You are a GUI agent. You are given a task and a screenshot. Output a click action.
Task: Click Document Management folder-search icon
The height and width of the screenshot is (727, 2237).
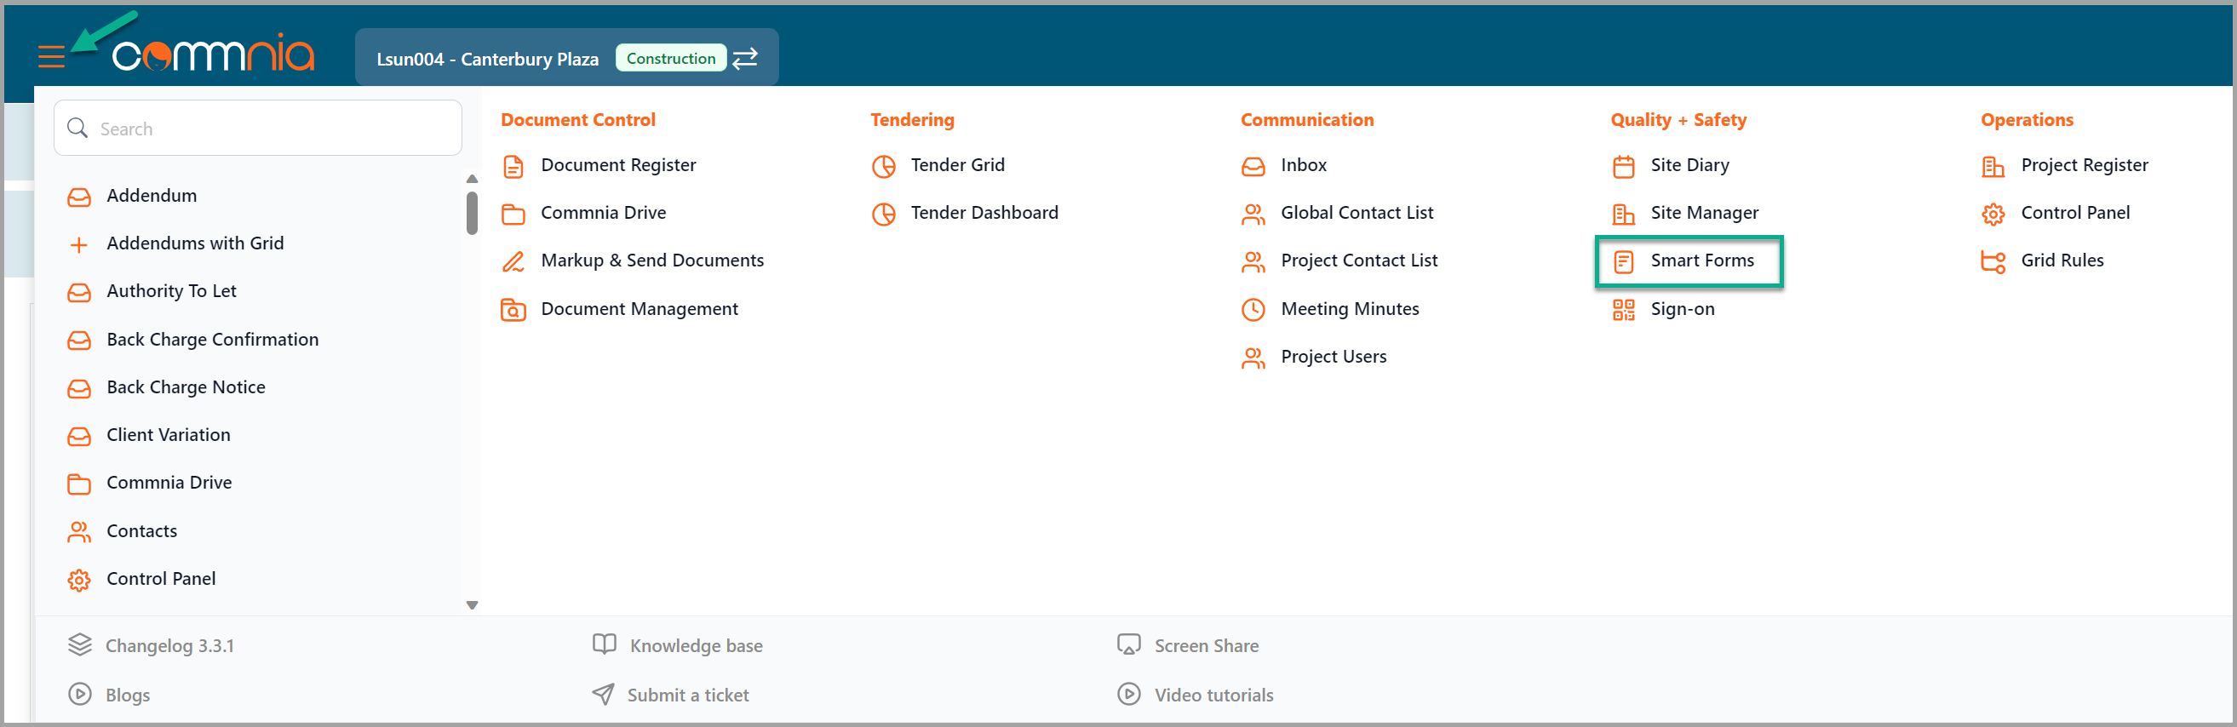coord(513,310)
